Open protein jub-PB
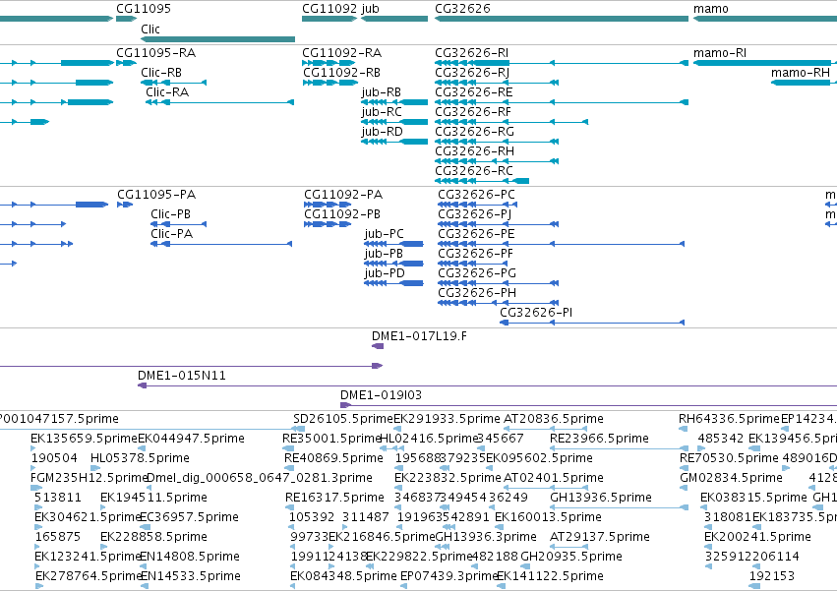 pyautogui.click(x=384, y=254)
